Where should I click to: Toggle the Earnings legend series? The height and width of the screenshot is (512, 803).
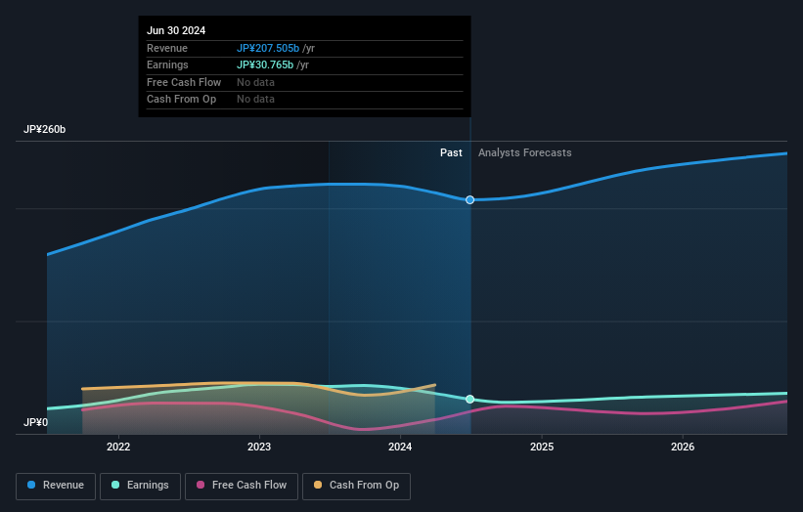[140, 486]
